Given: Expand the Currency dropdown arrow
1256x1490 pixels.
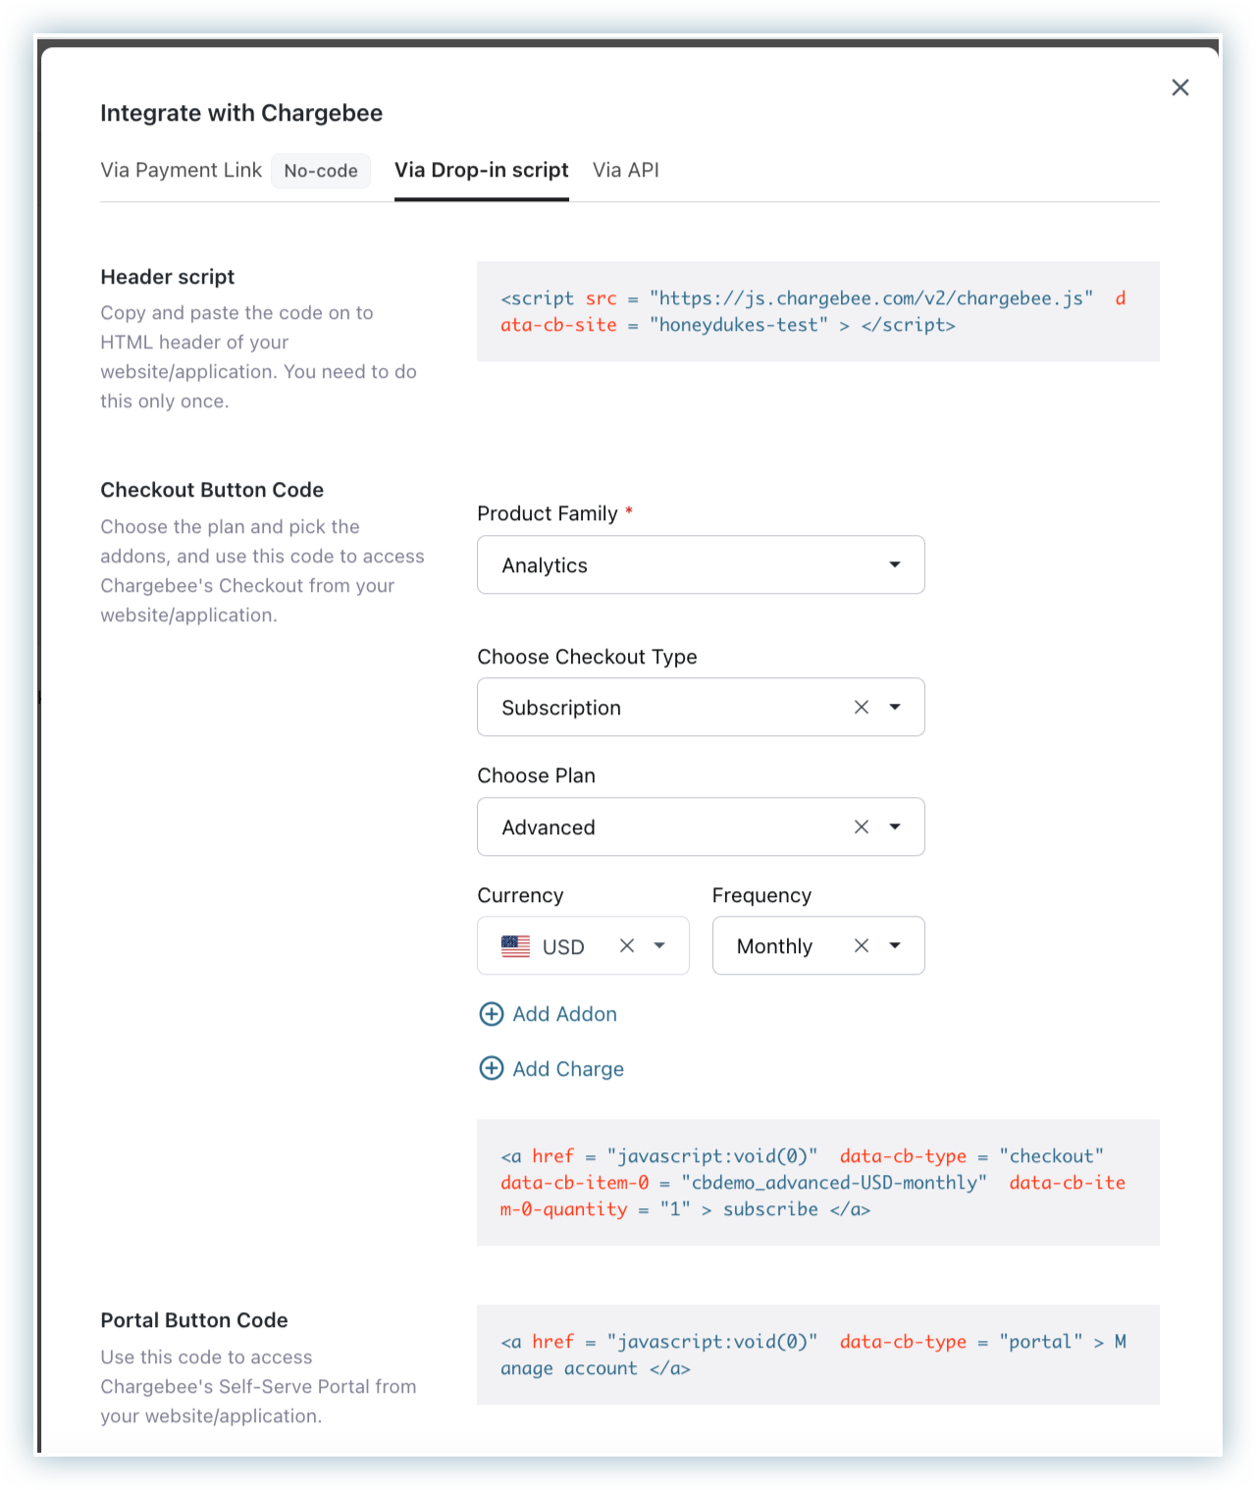Looking at the screenshot, I should point(659,945).
